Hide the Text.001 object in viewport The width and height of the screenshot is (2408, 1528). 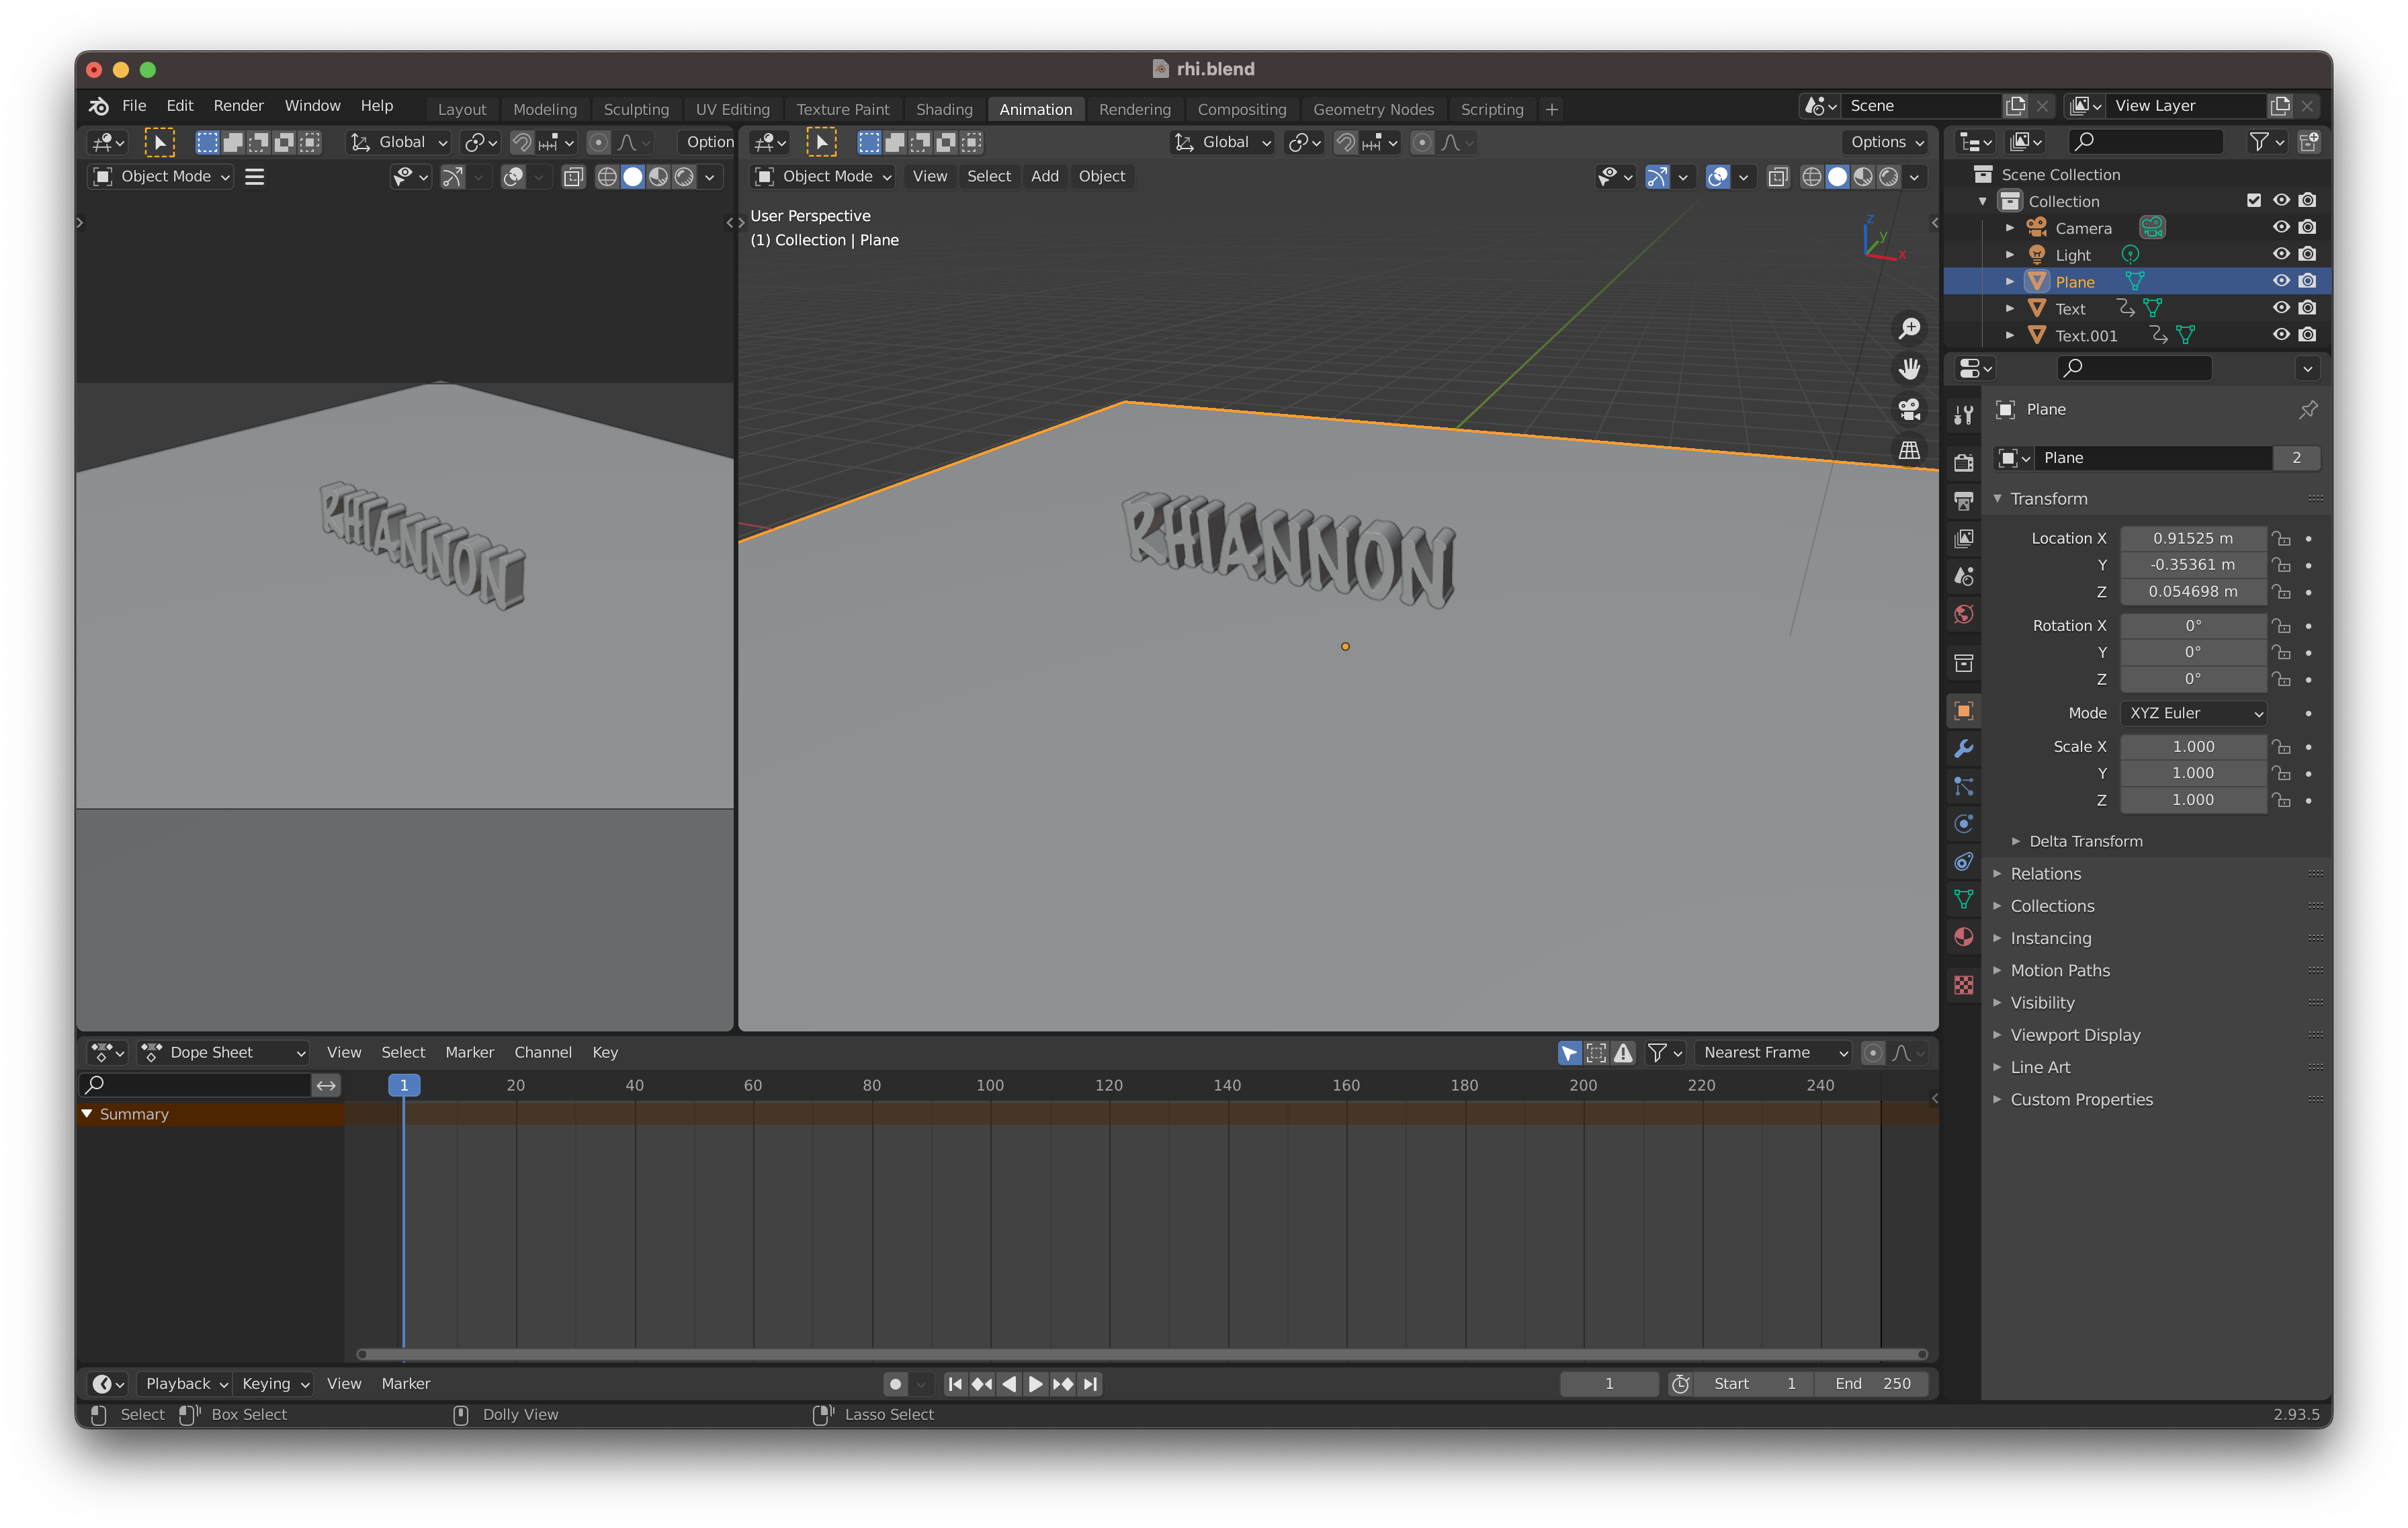(2280, 335)
